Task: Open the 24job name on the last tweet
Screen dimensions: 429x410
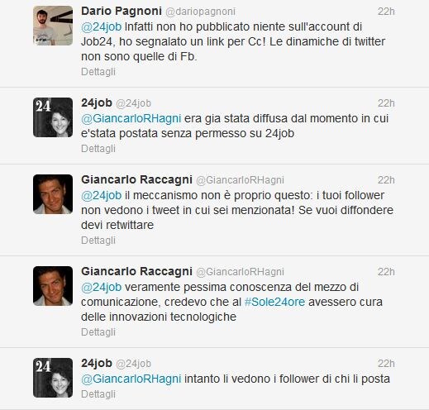Action: point(97,364)
